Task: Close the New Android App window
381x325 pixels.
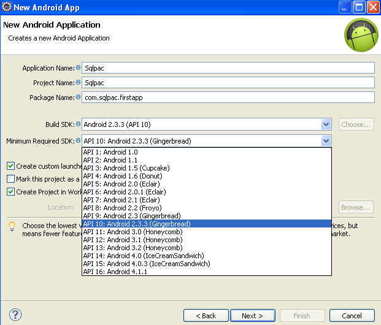Action: pos(373,7)
